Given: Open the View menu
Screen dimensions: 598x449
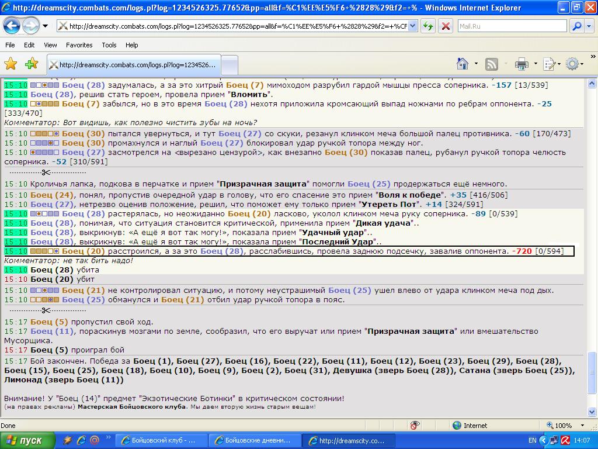Looking at the screenshot, I should pos(50,45).
